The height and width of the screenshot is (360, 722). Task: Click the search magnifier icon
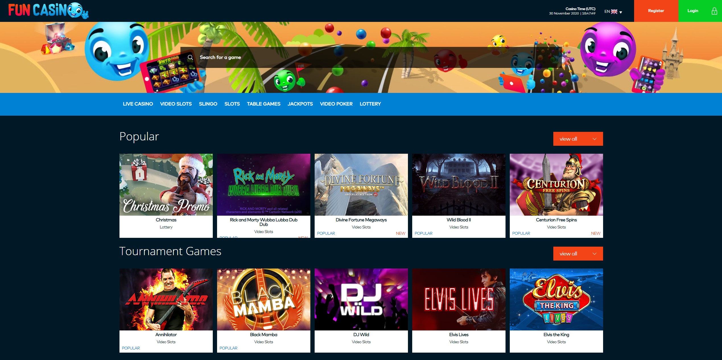[190, 57]
